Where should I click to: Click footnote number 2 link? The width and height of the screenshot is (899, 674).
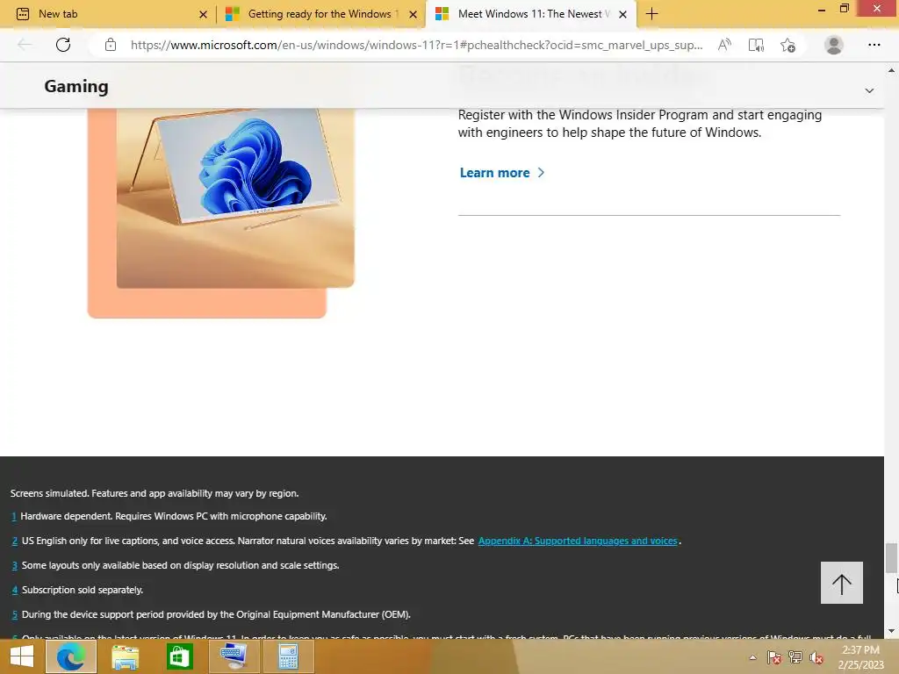point(14,541)
